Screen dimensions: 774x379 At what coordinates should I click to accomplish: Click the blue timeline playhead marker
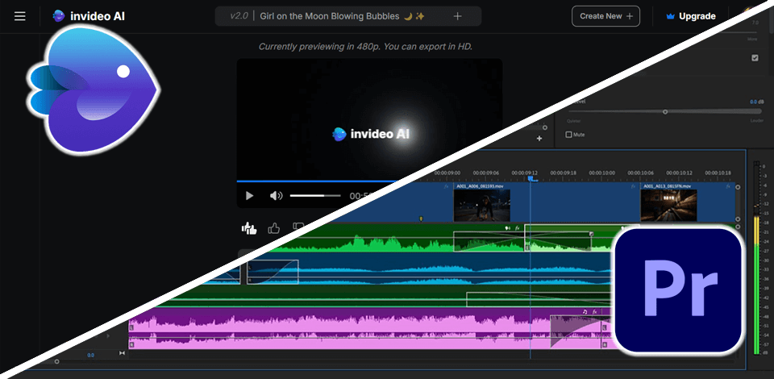[x=531, y=178]
